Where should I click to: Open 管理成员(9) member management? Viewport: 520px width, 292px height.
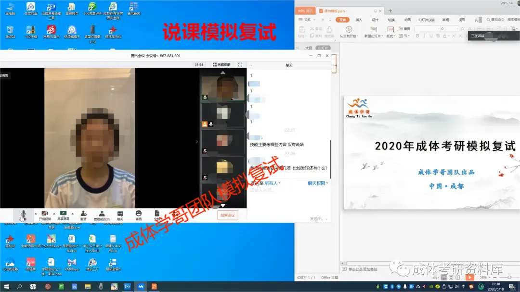(x=102, y=215)
